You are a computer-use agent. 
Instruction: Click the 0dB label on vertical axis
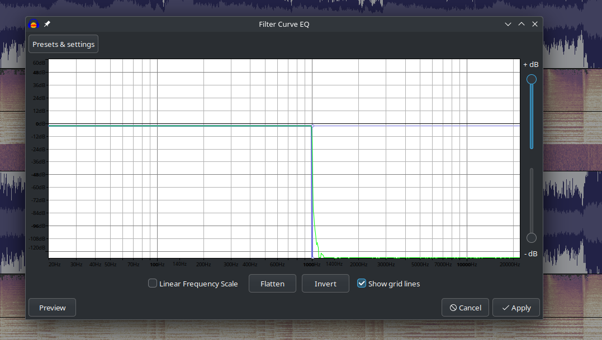(x=40, y=124)
